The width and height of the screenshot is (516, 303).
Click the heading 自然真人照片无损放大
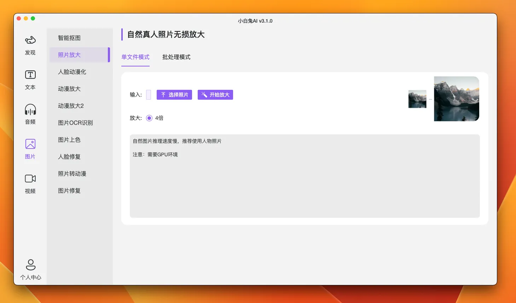coord(166,34)
